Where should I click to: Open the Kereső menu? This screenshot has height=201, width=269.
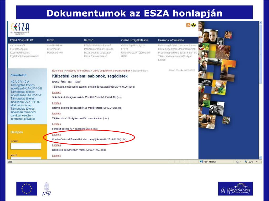click(x=89, y=40)
